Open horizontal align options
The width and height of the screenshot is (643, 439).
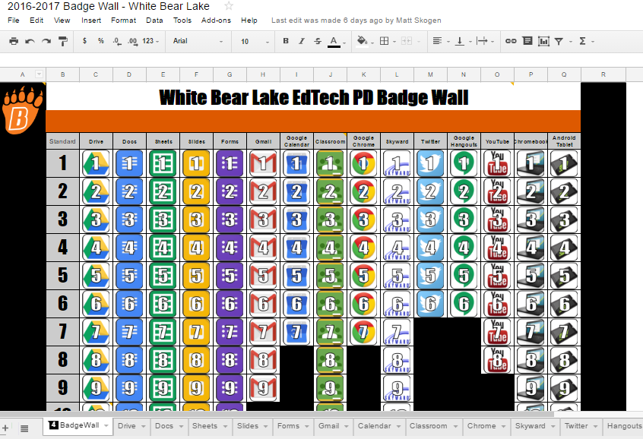[x=438, y=41]
